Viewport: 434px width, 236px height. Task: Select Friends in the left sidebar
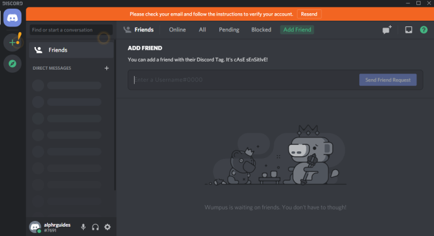click(71, 50)
